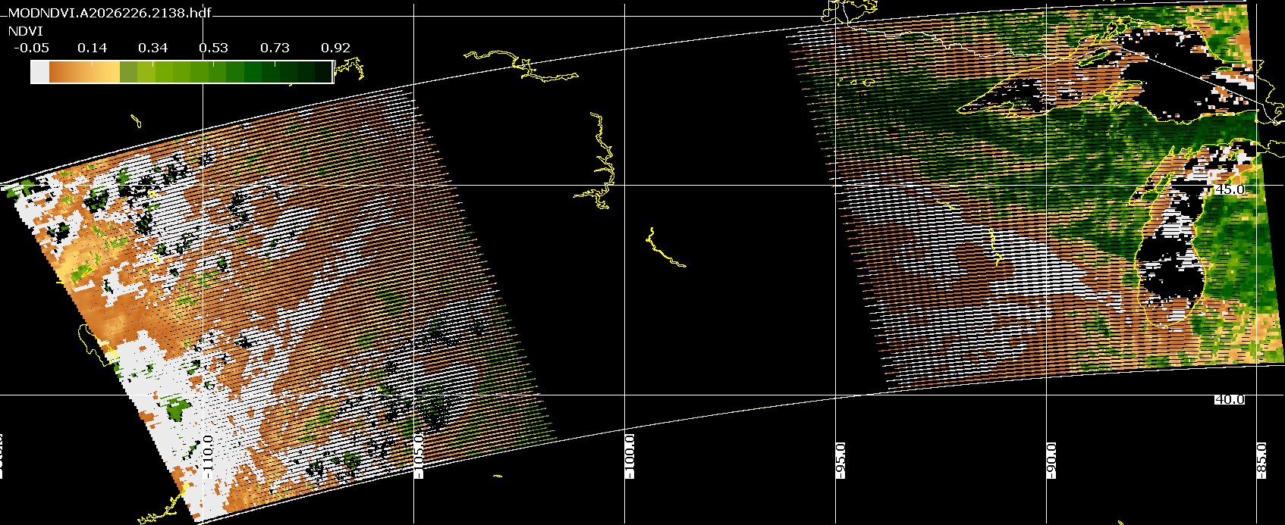Click the -105.0 longitude label
Image resolution: width=1285 pixels, height=525 pixels.
(419, 457)
